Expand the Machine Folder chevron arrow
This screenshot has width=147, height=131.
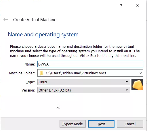pyautogui.click(x=140, y=73)
